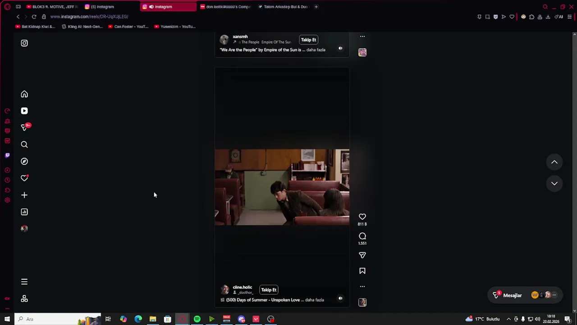Open audio thumbnail of the cline.holic reel
The image size is (577, 325).
pos(362,302)
